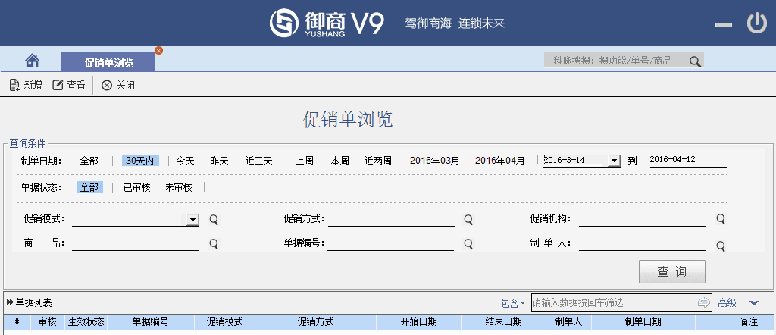Open the 包含 filter mode dropdown
The image size is (776, 335).
(x=513, y=303)
